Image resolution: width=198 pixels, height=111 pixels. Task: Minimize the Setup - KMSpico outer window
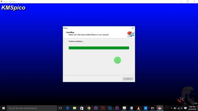(x=181, y=2)
